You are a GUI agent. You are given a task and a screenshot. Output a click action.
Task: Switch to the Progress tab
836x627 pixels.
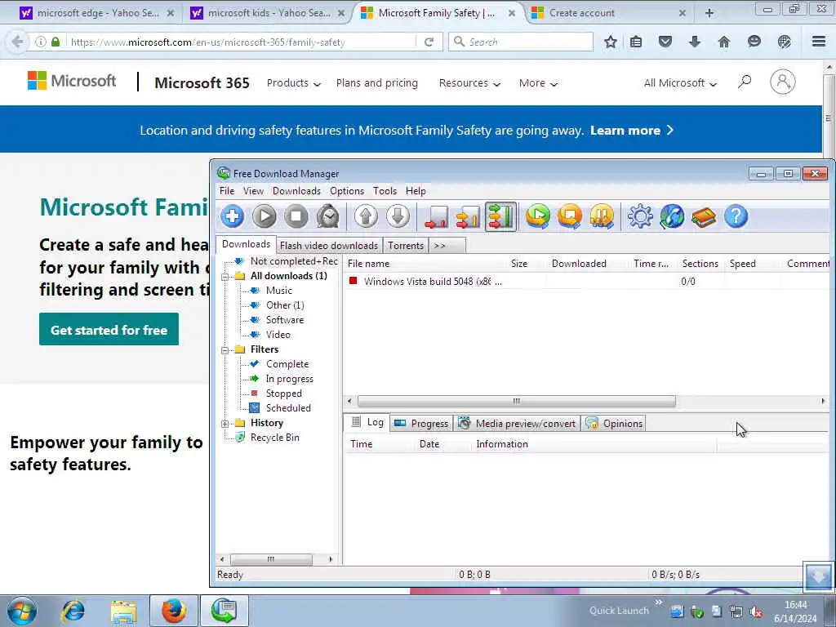click(422, 424)
